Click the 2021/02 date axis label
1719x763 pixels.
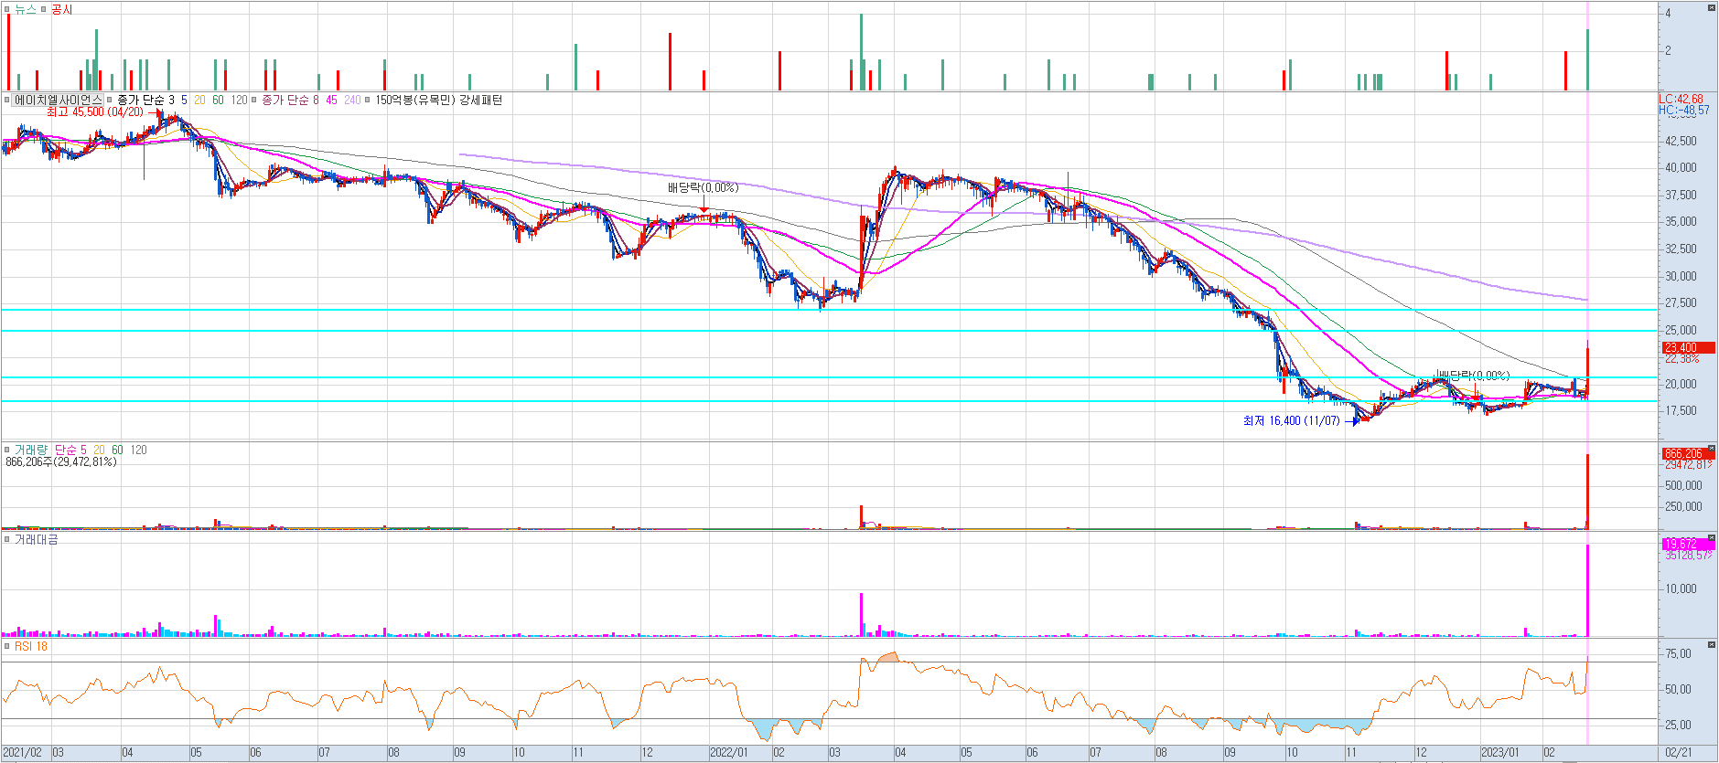[23, 753]
